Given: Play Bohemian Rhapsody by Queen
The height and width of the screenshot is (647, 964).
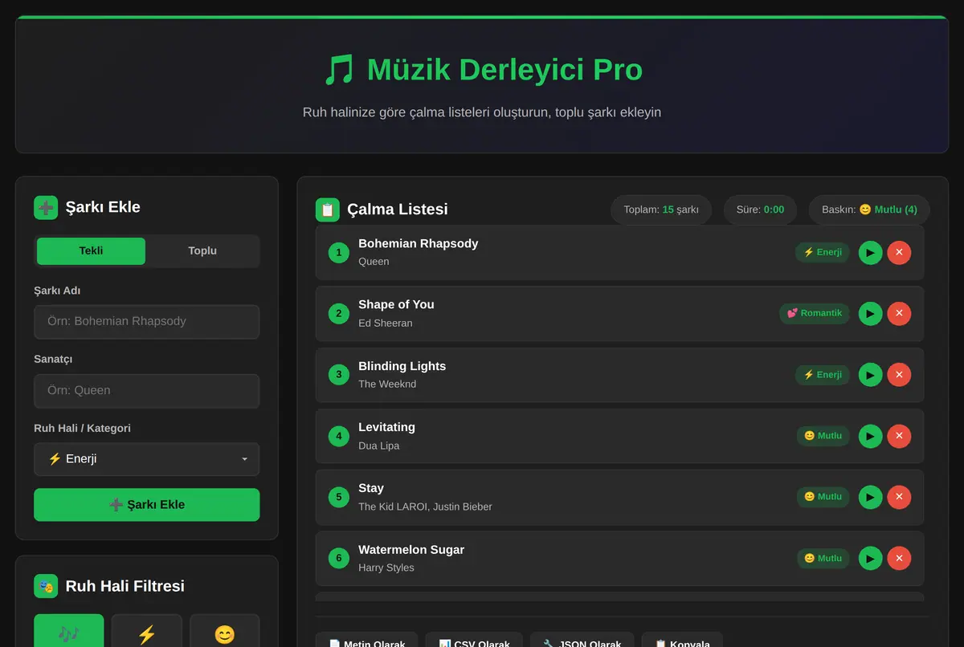Looking at the screenshot, I should point(870,252).
